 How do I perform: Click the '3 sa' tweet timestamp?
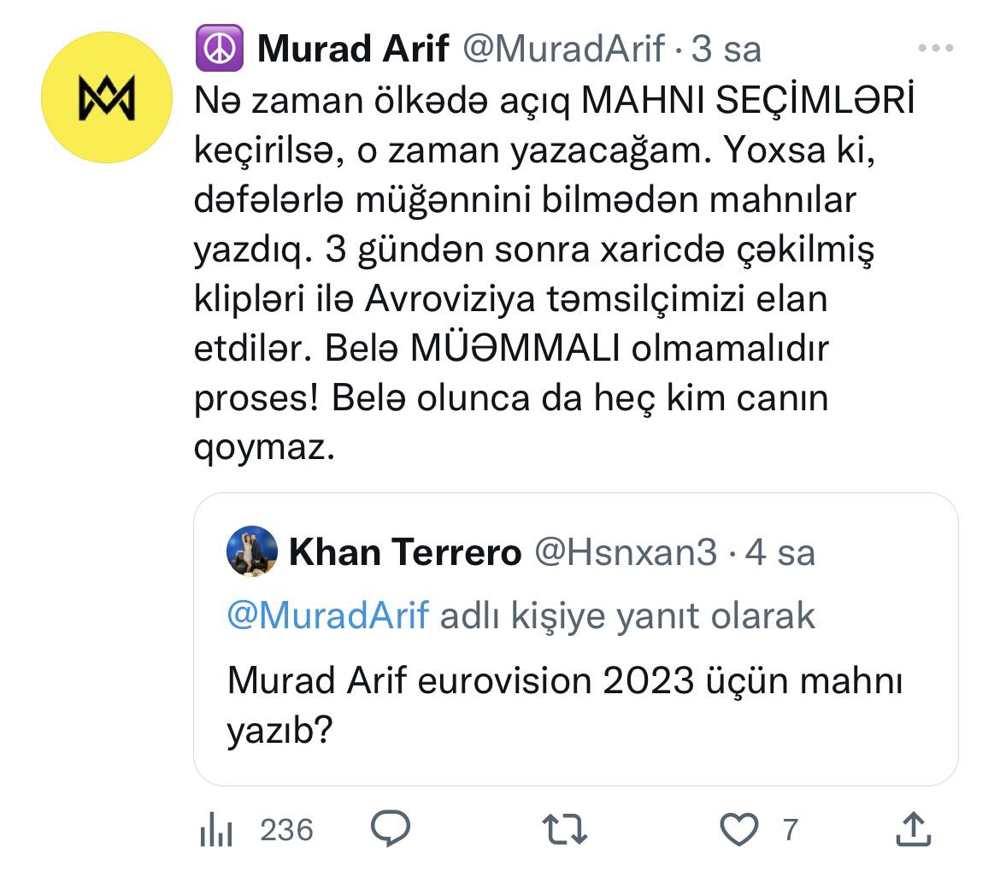click(726, 49)
